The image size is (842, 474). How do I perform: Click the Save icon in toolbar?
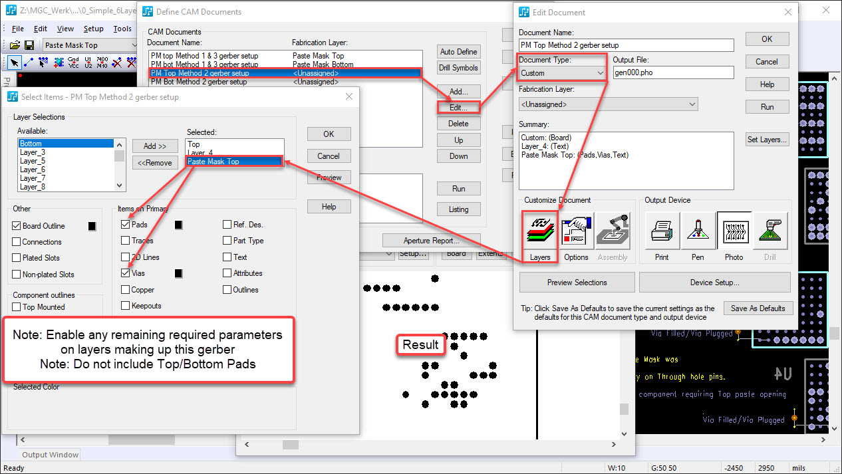point(29,45)
